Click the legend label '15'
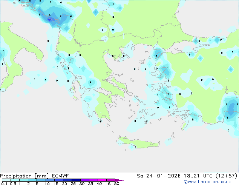This screenshot has height=185, width=239. 56,183
